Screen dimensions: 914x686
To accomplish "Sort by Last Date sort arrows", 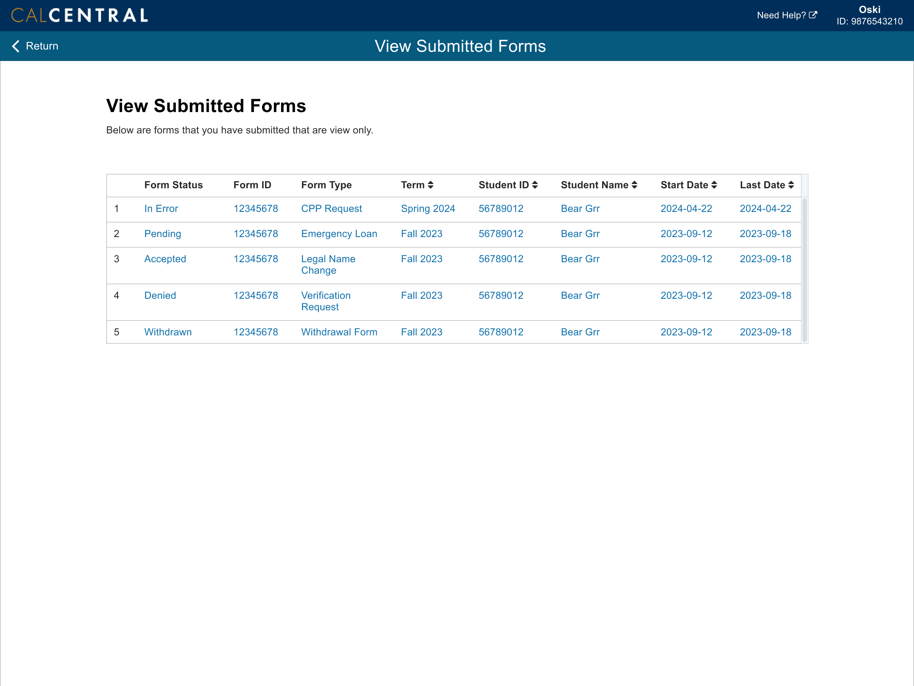I will click(x=791, y=185).
